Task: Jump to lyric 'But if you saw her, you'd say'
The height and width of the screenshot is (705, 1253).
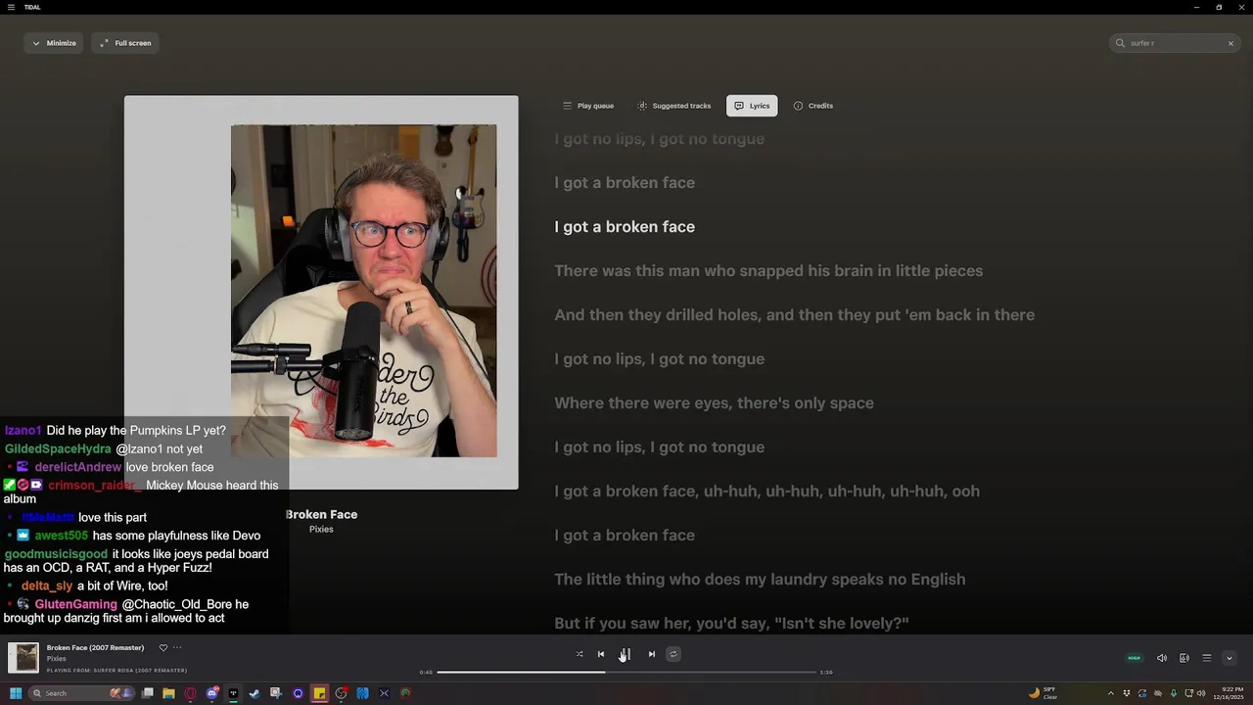Action: [731, 624]
